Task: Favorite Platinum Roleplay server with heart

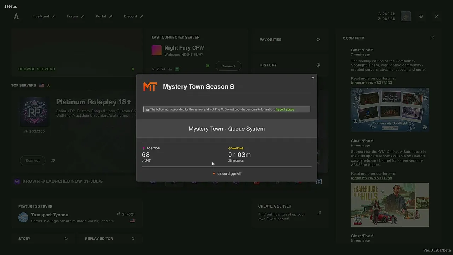Action: pos(53,160)
